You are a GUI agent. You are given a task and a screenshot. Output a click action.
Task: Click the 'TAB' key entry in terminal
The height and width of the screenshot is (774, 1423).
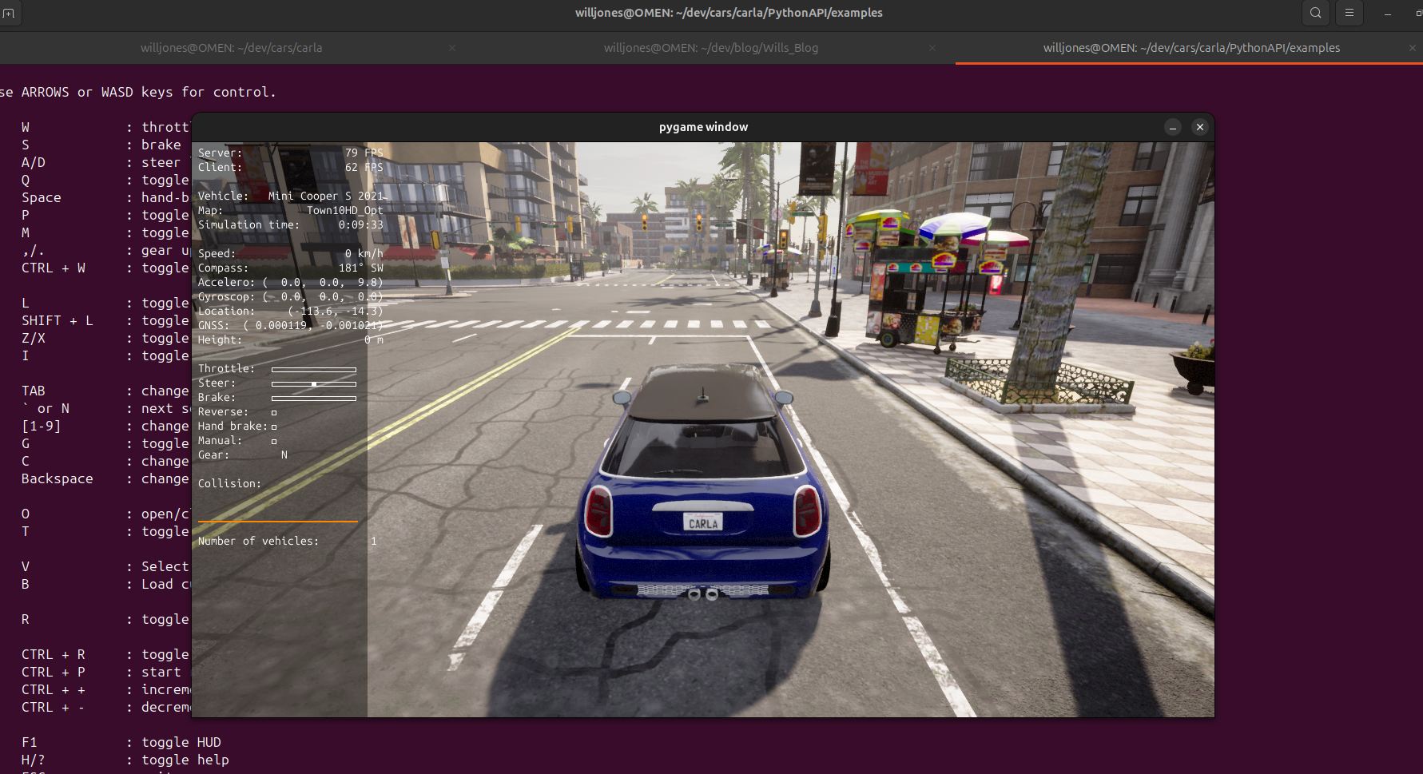(x=34, y=391)
